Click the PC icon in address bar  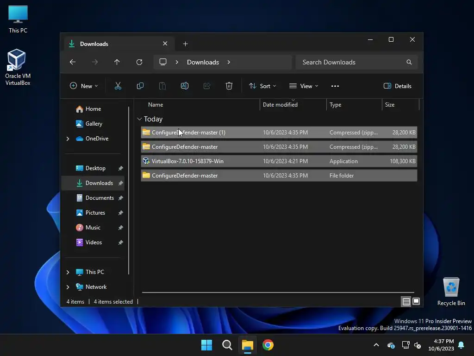click(x=163, y=62)
